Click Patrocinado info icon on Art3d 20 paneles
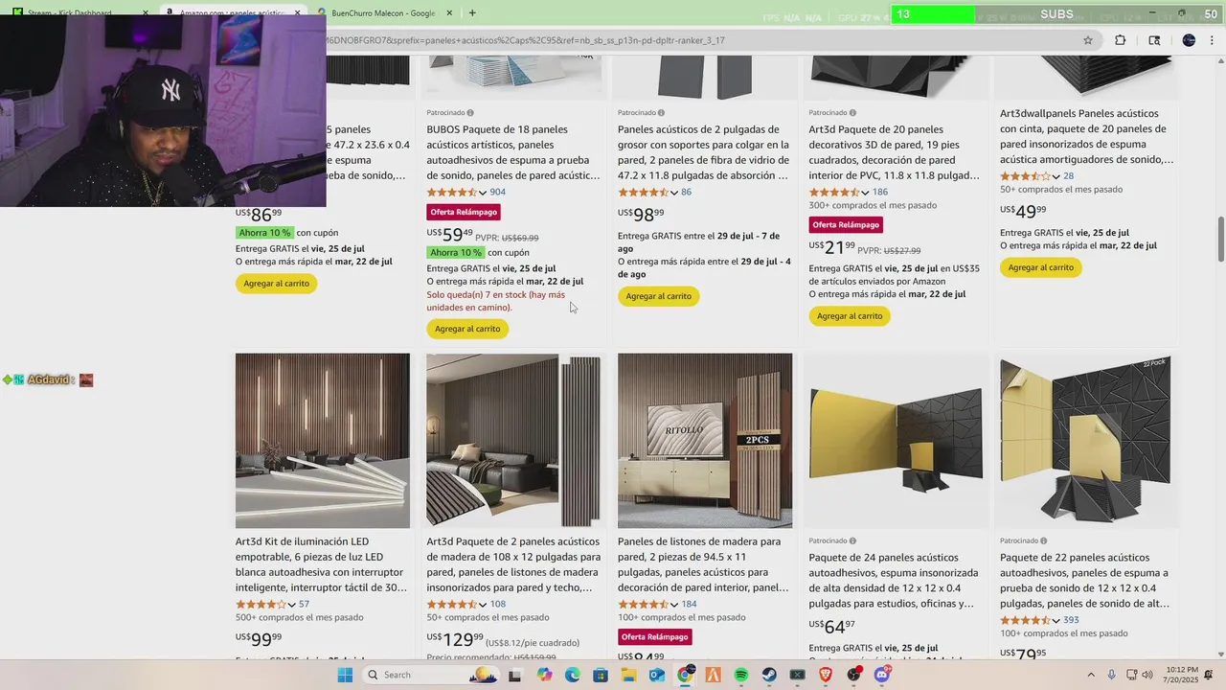 [x=852, y=113]
